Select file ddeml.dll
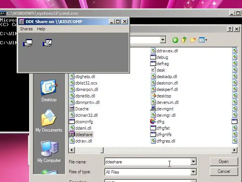 [81, 128]
